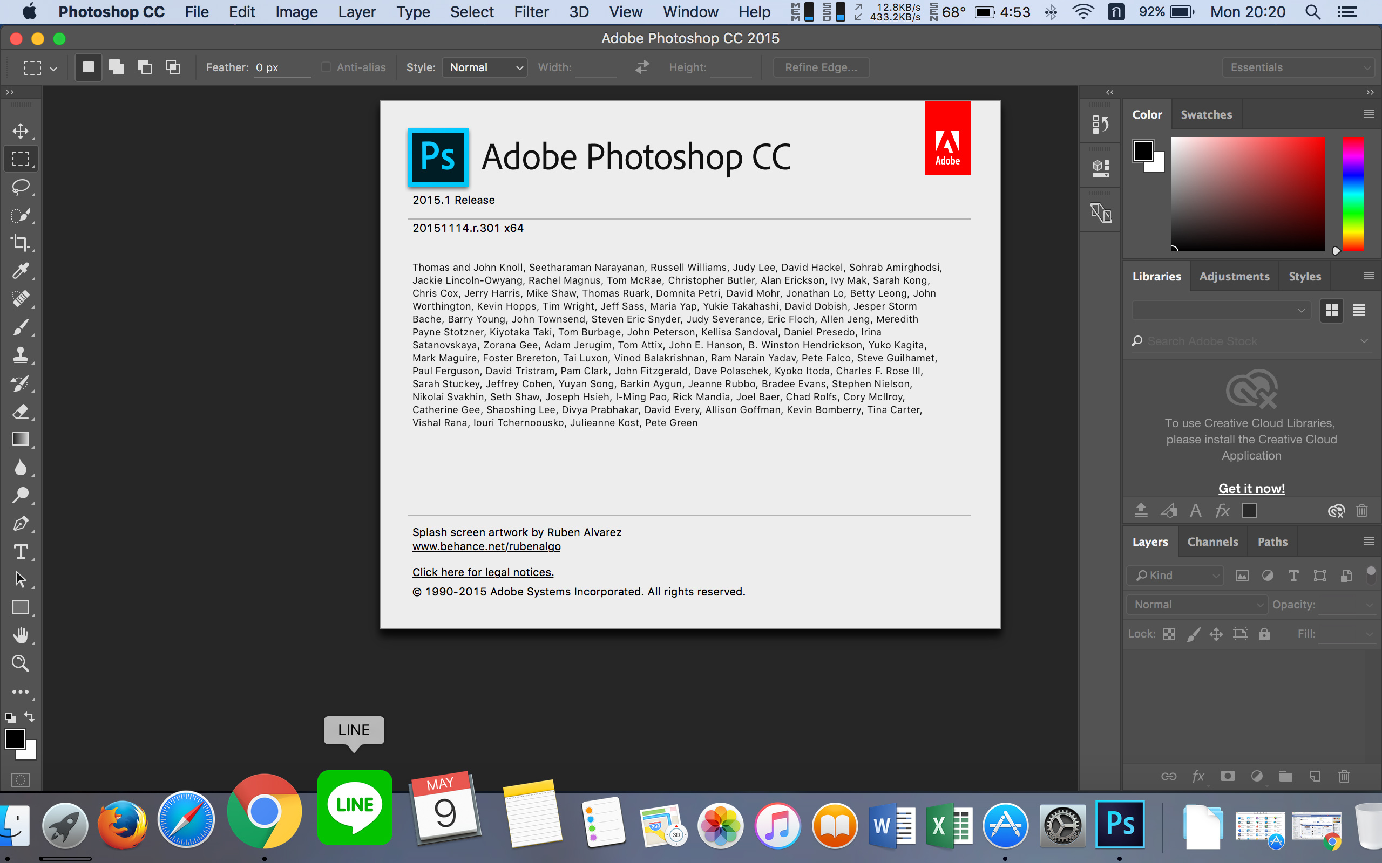Open the Essentials workspace dropdown

click(1298, 67)
